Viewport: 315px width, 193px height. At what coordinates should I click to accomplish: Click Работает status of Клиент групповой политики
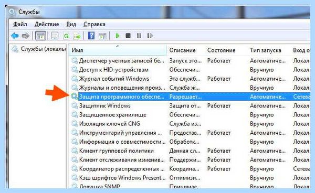tap(219, 151)
